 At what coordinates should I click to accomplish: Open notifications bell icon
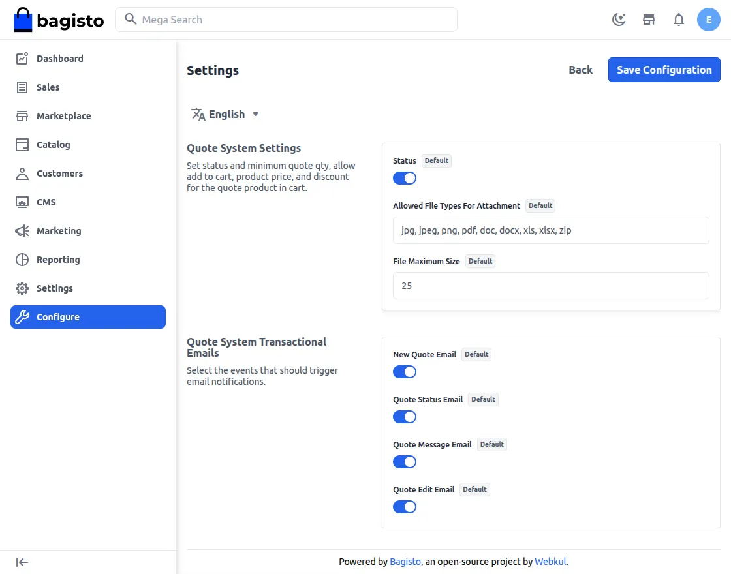(679, 20)
